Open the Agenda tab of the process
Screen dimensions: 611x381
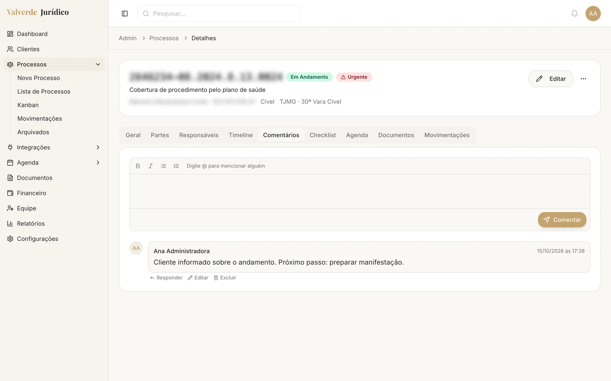357,135
